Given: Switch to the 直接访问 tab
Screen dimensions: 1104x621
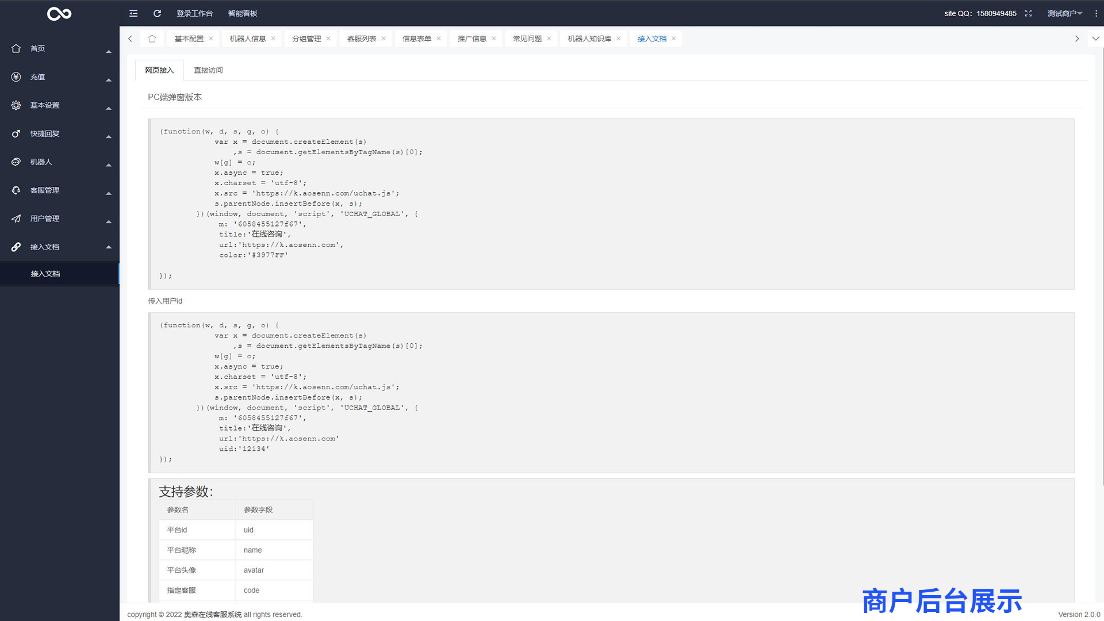Looking at the screenshot, I should pyautogui.click(x=208, y=70).
